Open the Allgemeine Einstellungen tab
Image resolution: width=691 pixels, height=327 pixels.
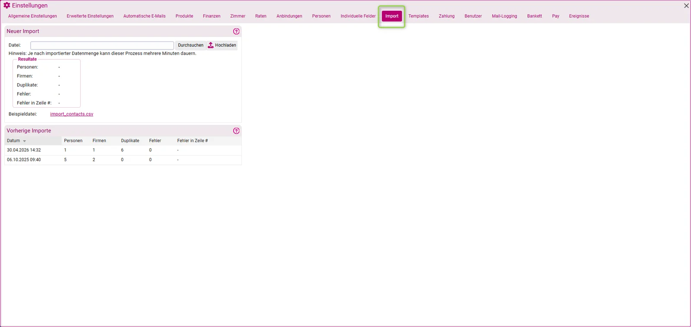[32, 16]
